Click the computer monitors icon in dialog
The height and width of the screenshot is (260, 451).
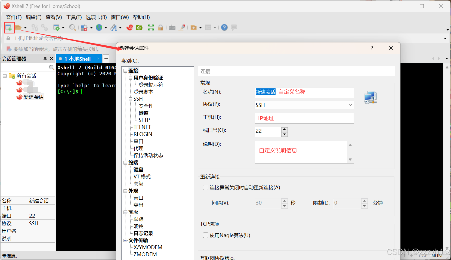[x=370, y=98]
